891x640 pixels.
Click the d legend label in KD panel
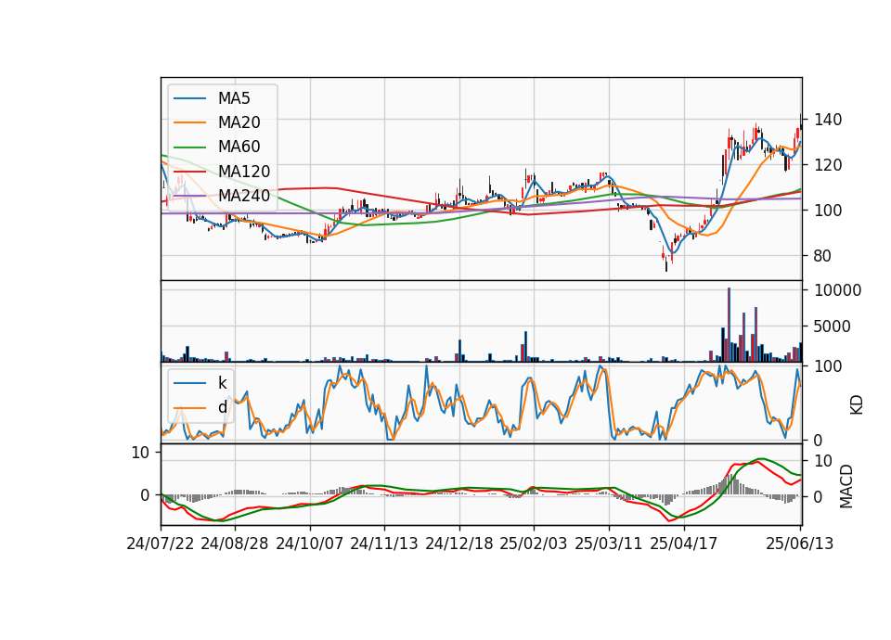click(x=222, y=407)
